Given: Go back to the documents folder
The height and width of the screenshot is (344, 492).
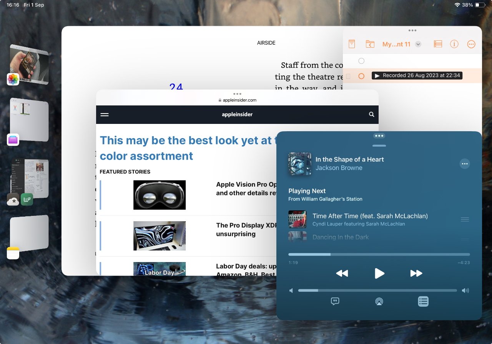Looking at the screenshot, I should pyautogui.click(x=370, y=44).
